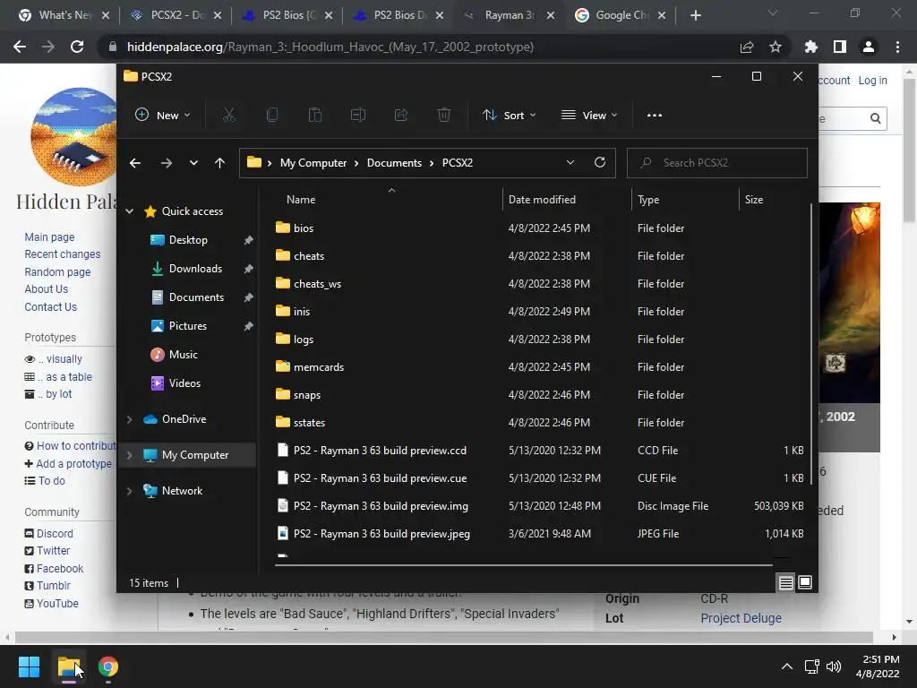Select Rayman 3 63 build preview.jpeg file

click(x=381, y=534)
